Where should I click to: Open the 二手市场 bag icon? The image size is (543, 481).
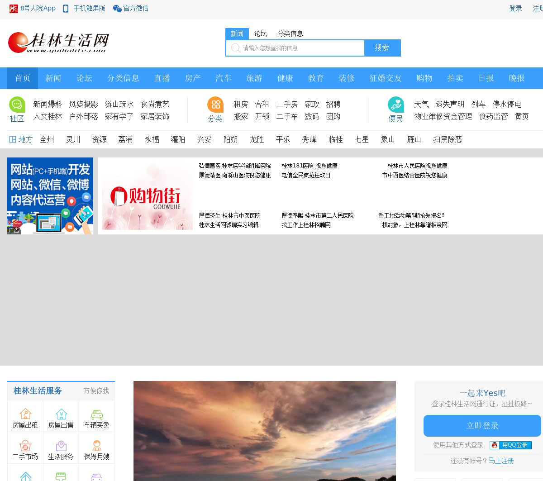[x=25, y=445]
